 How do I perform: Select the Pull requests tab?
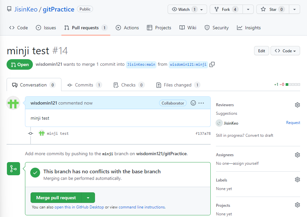point(86,28)
